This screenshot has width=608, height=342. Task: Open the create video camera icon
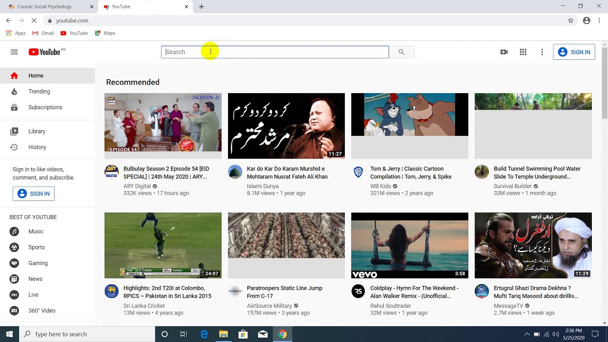point(504,52)
